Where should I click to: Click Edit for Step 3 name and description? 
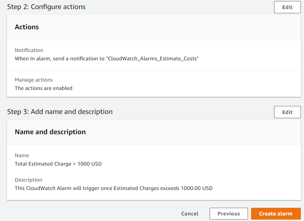(287, 112)
